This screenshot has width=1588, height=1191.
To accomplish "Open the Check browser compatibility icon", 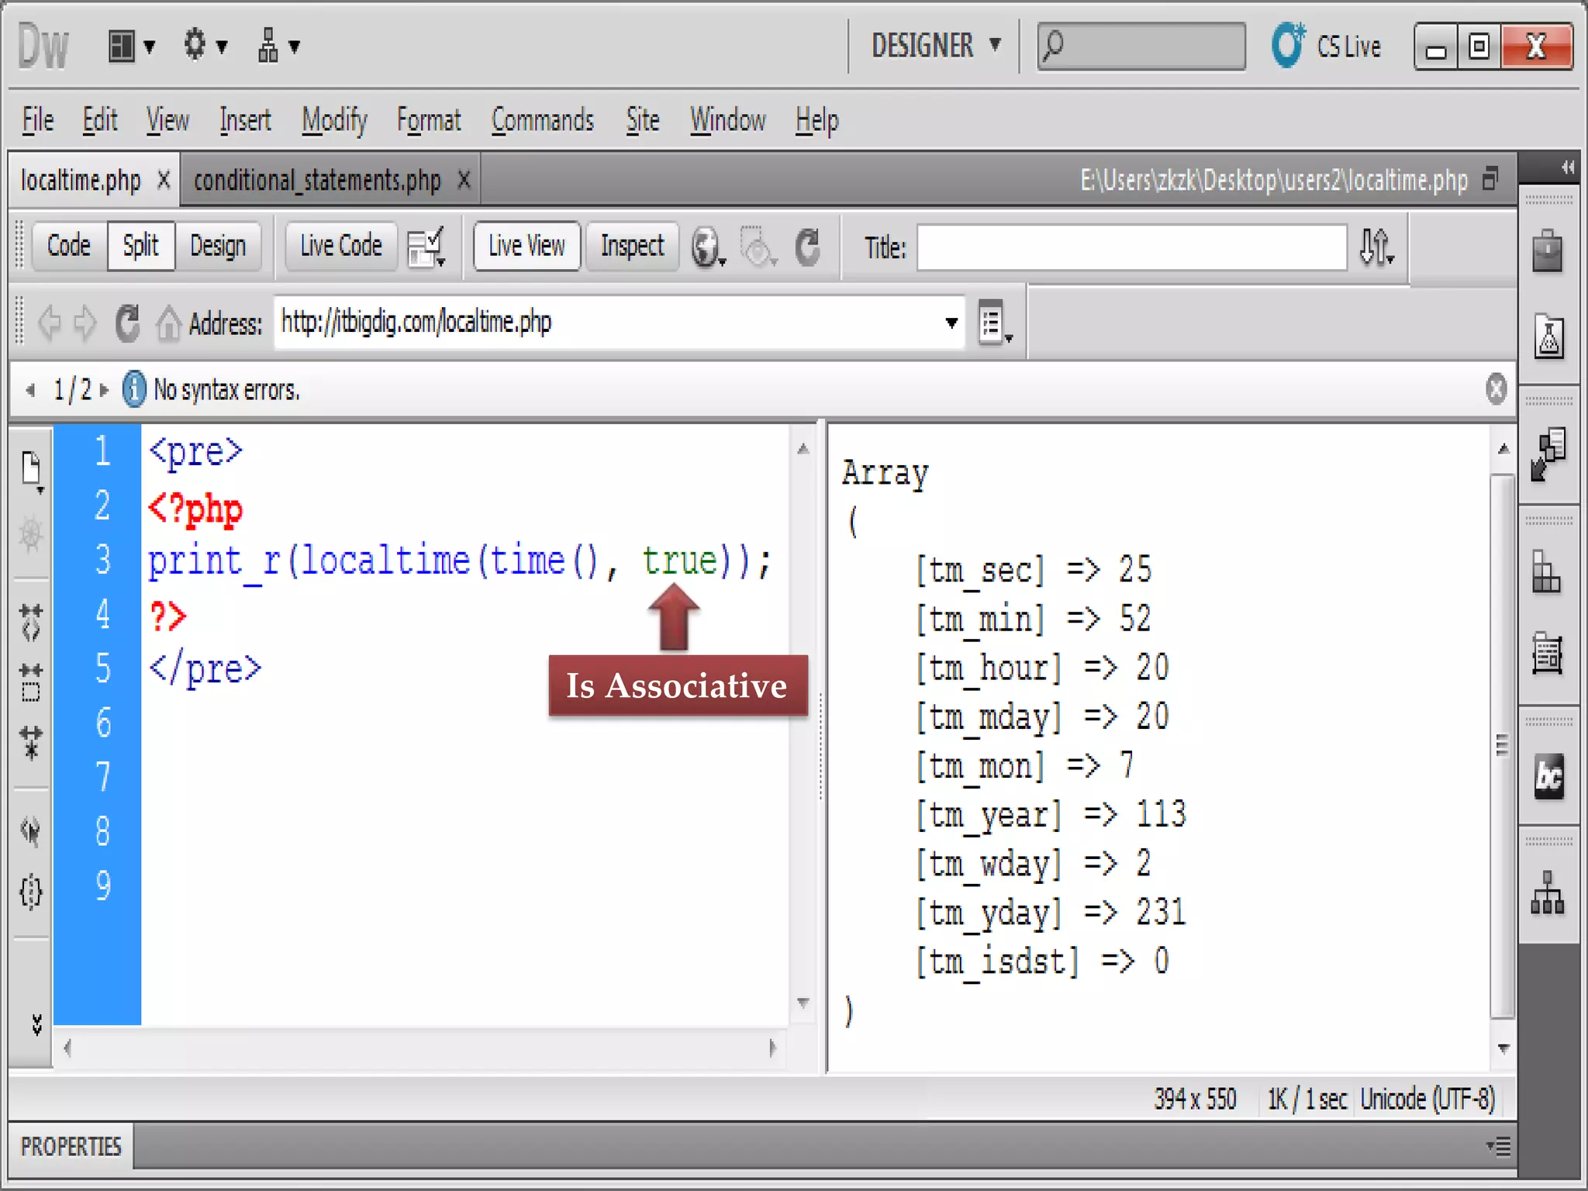I will (426, 247).
